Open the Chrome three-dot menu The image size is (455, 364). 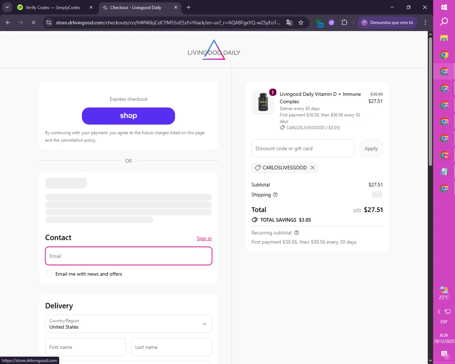click(x=425, y=22)
